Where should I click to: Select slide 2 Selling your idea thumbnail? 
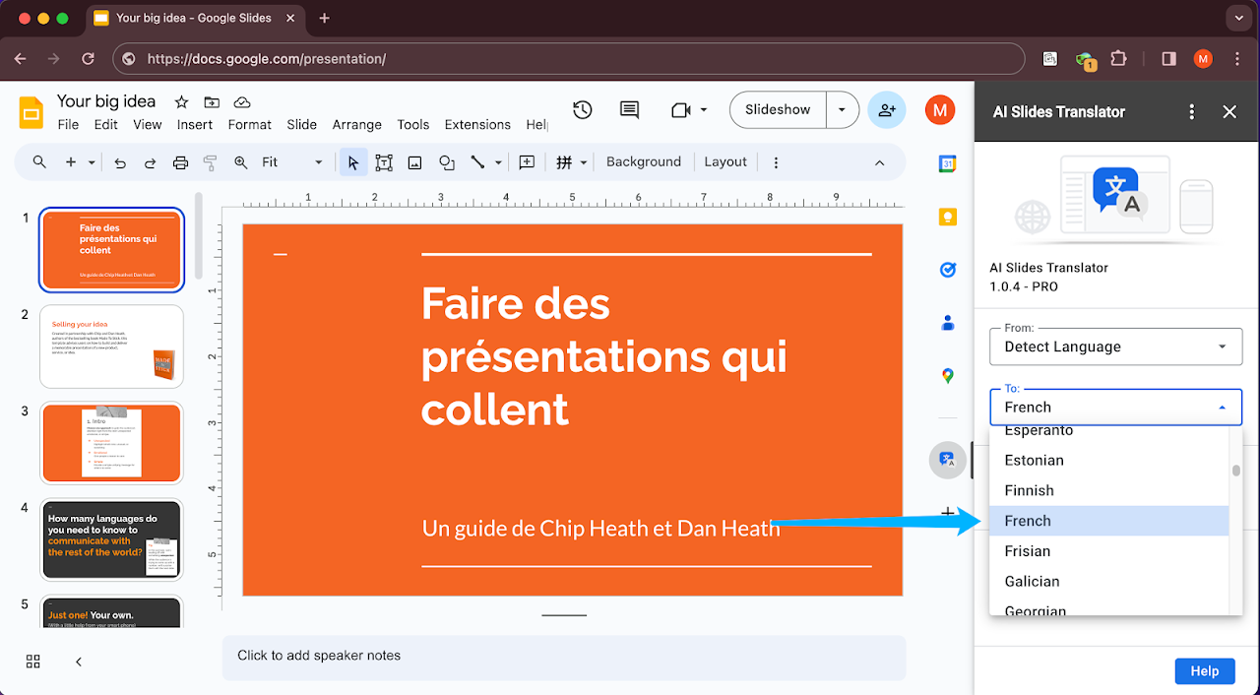click(111, 347)
